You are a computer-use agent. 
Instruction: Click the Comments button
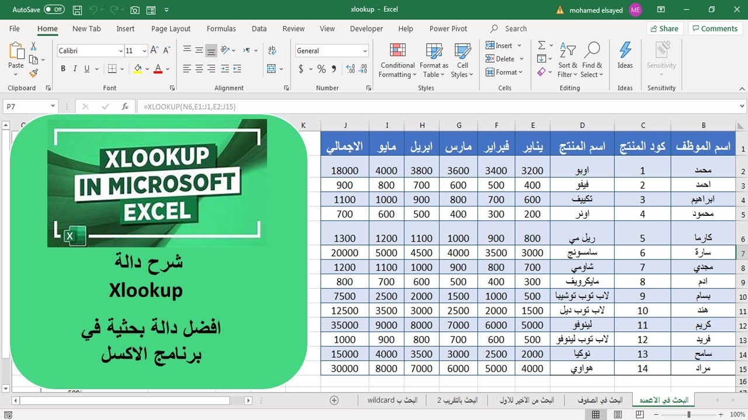pos(714,29)
